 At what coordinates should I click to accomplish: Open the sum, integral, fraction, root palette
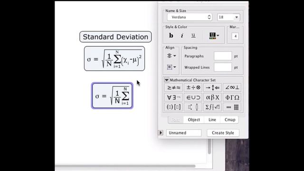[x=212, y=107]
